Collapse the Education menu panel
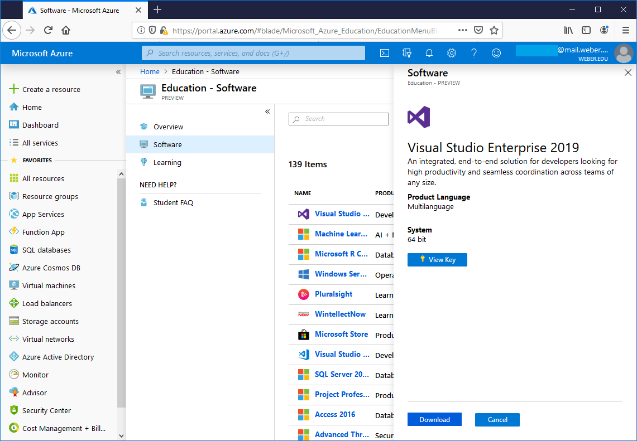Viewport: 637px width, 441px height. point(267,112)
